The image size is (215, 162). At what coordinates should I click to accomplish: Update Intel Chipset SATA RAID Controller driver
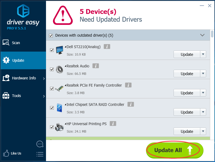click(187, 112)
